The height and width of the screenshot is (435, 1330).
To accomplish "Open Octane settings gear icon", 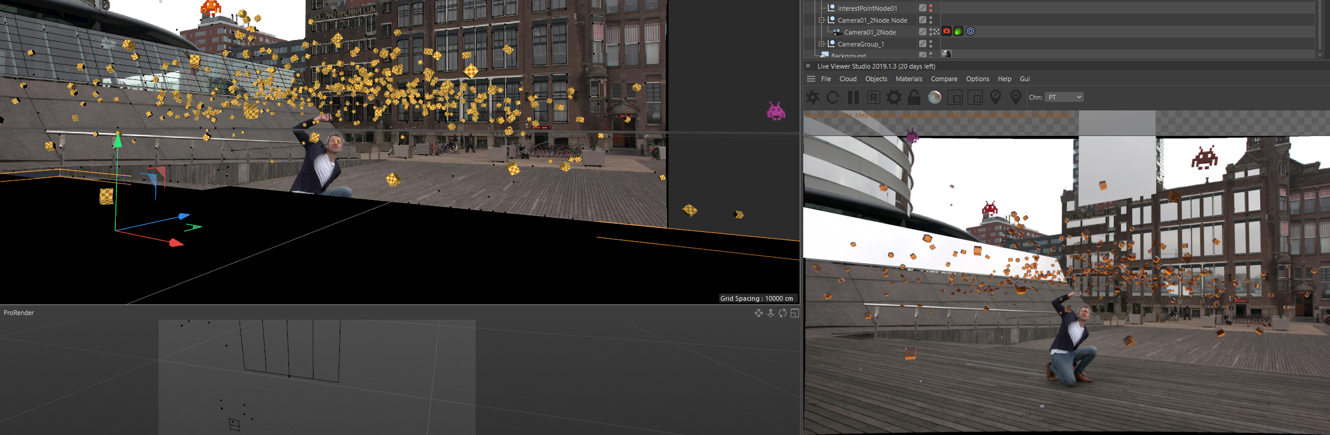I will [x=894, y=97].
